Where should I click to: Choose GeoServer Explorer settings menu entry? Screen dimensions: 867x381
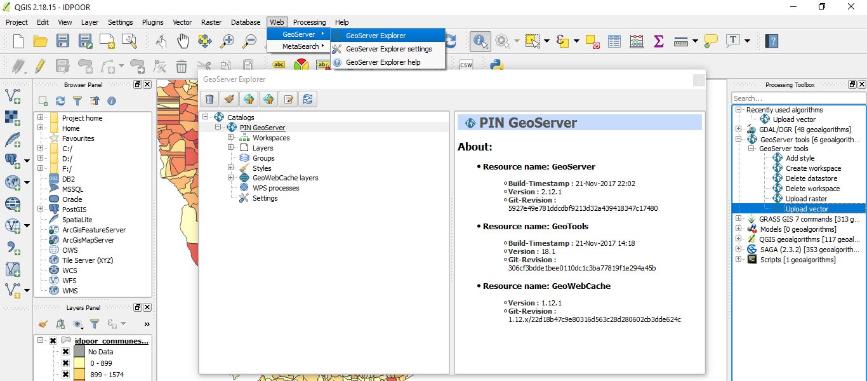pos(388,49)
